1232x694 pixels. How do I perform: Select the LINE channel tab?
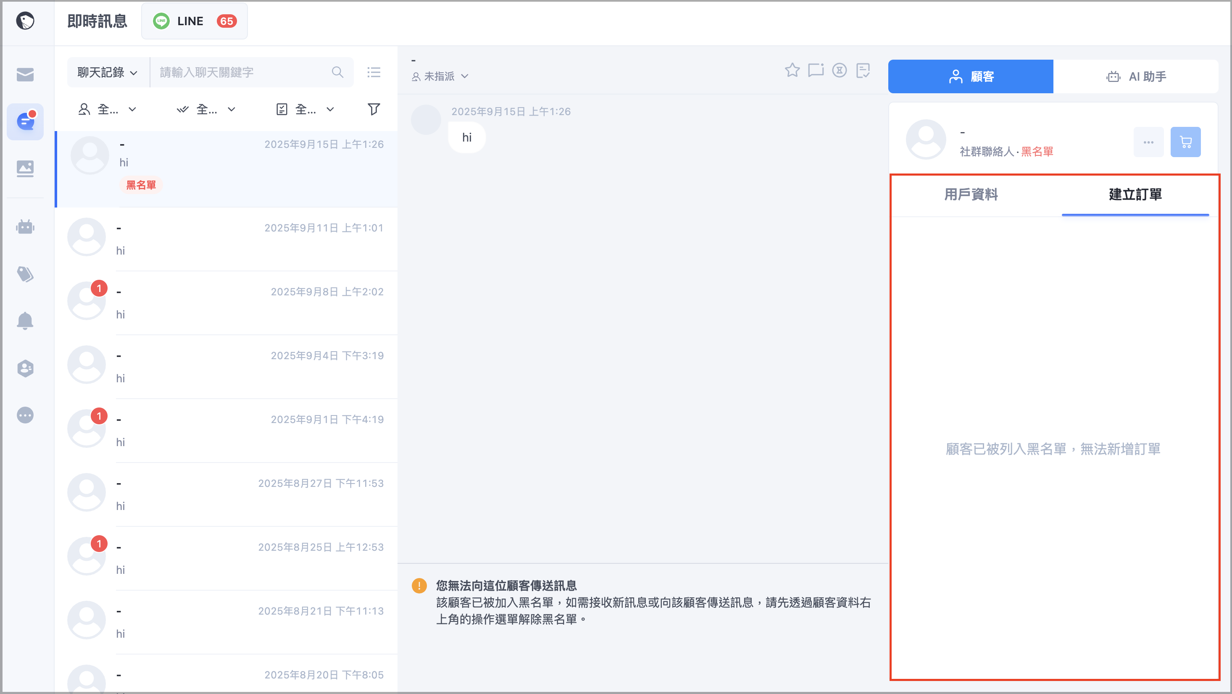194,21
